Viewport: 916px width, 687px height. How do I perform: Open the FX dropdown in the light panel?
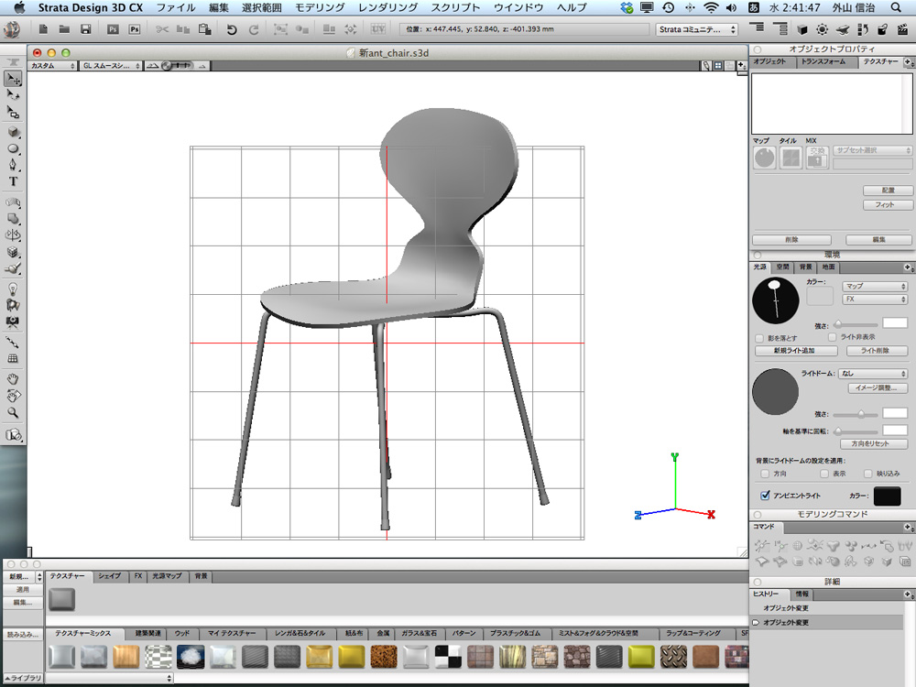(875, 300)
